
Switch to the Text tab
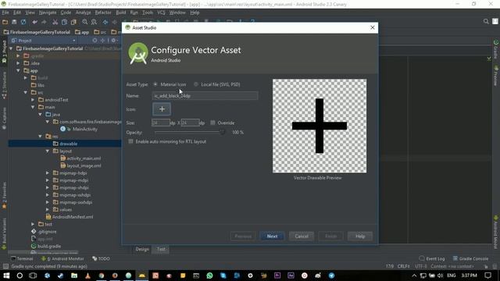[161, 250]
